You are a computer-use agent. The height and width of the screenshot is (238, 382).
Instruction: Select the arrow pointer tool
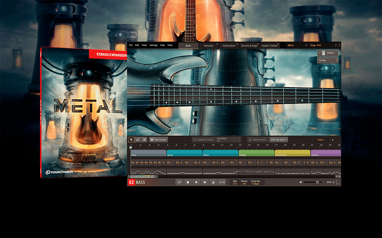(x=131, y=140)
